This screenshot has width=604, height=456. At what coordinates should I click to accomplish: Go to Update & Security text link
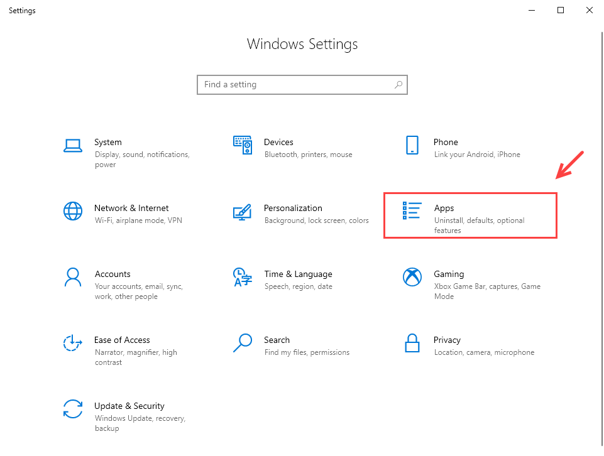[129, 406]
